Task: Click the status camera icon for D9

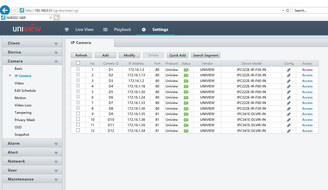Action: (x=186, y=114)
